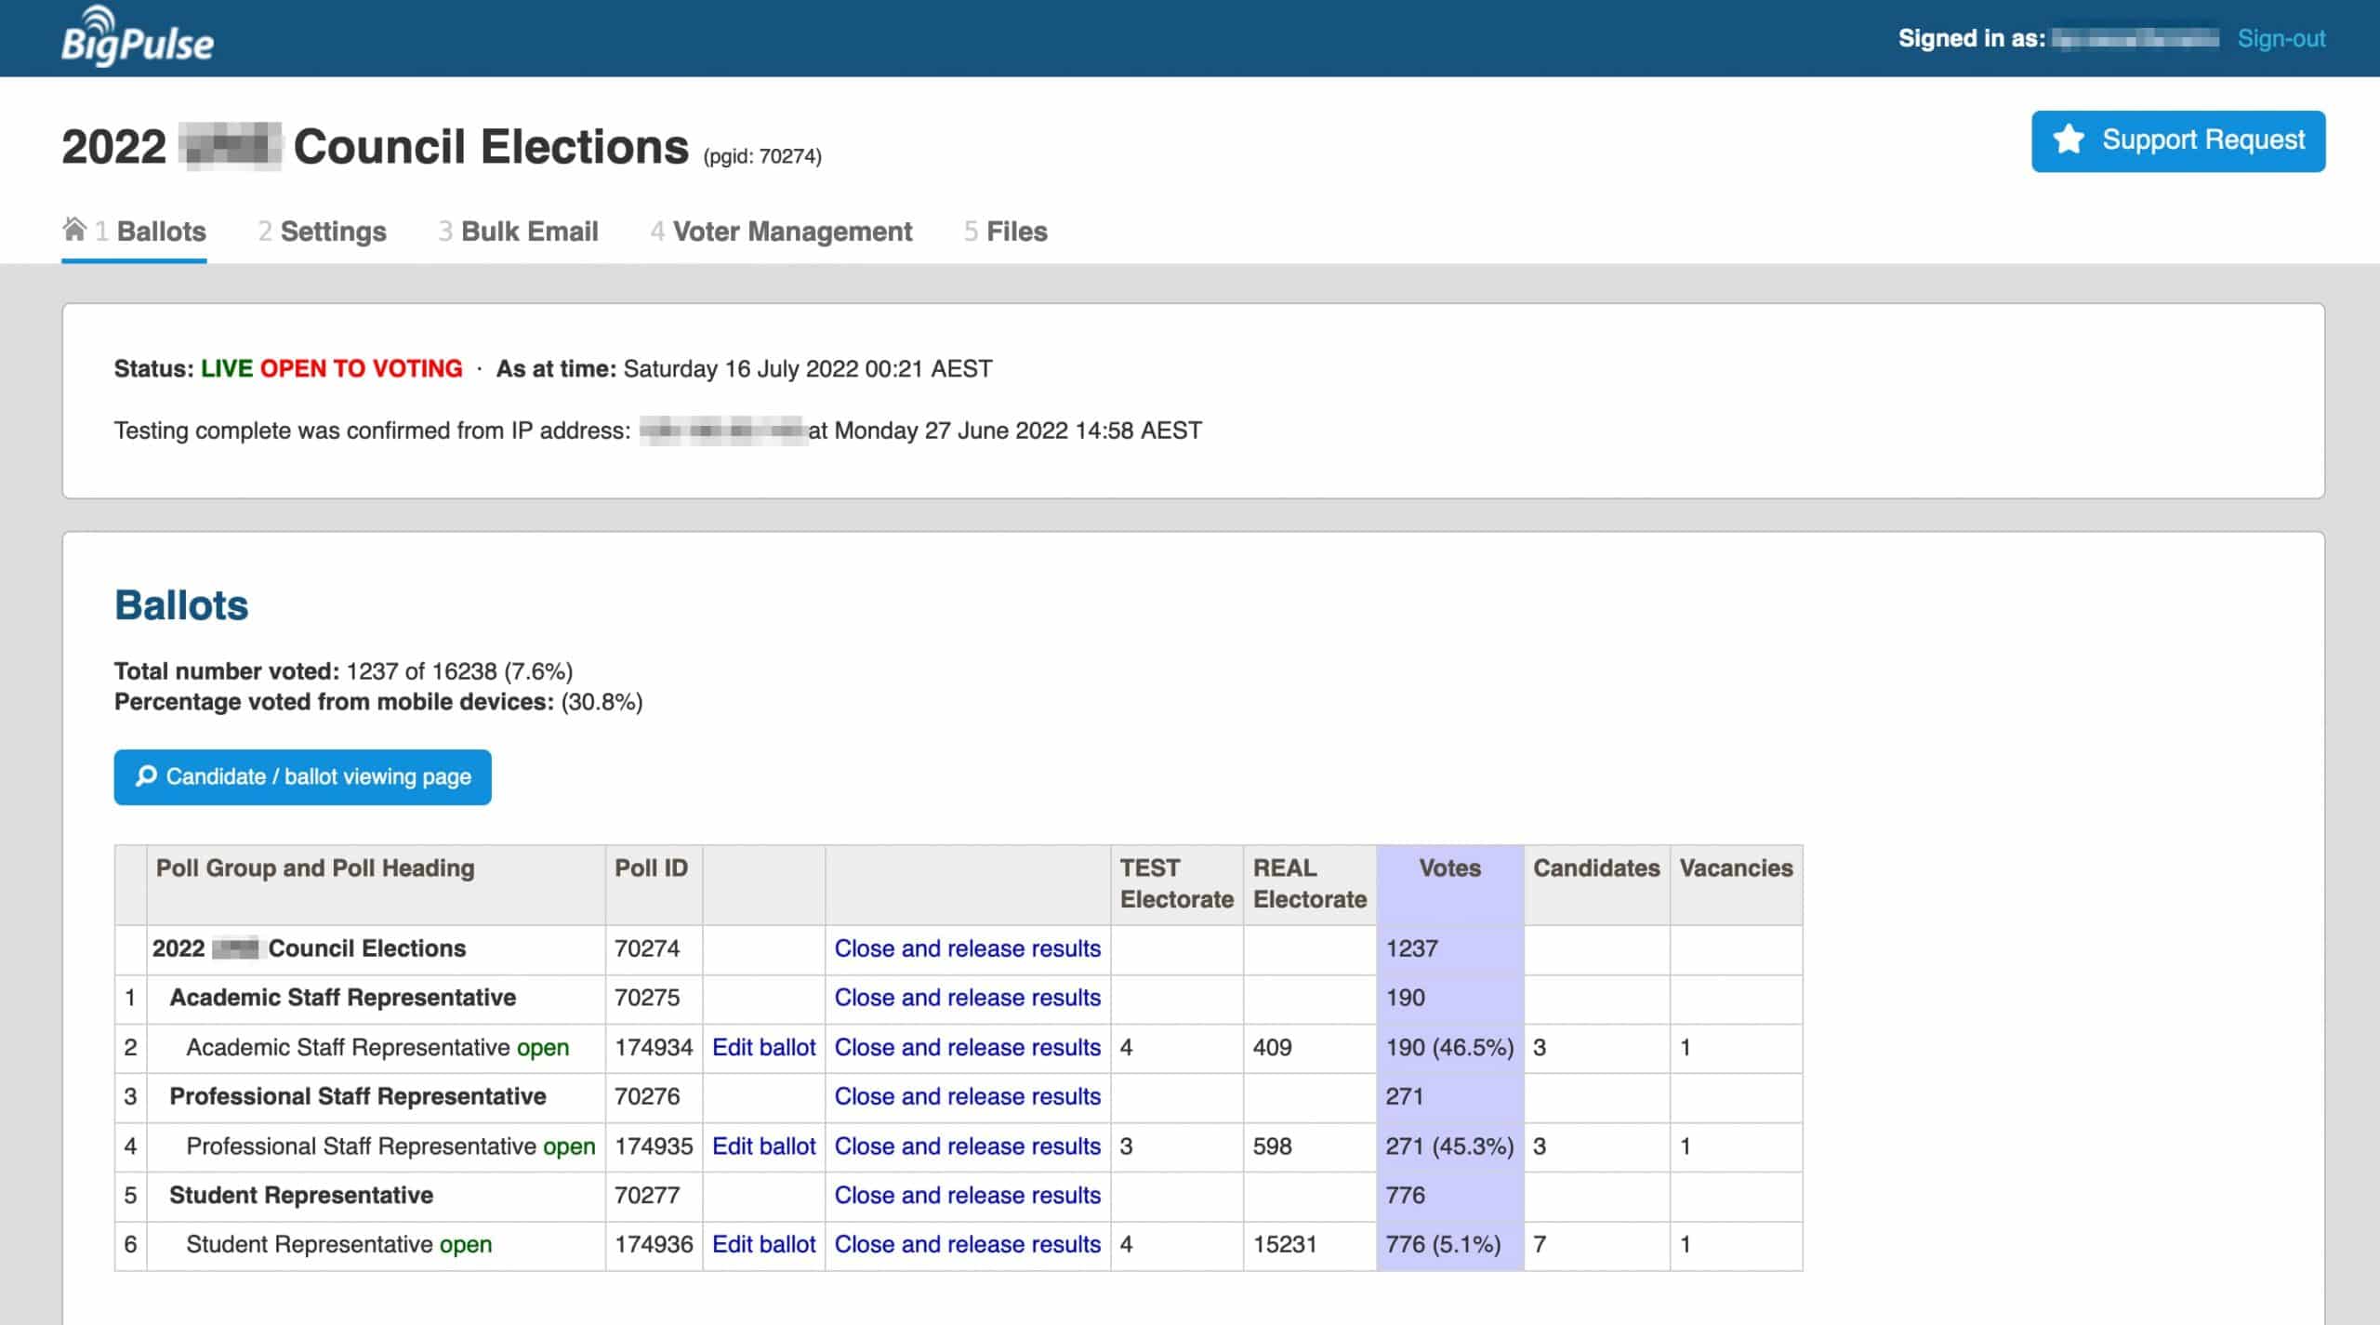Click the home icon beside Ballots tab
Viewport: 2380px width, 1325px height.
[x=74, y=229]
